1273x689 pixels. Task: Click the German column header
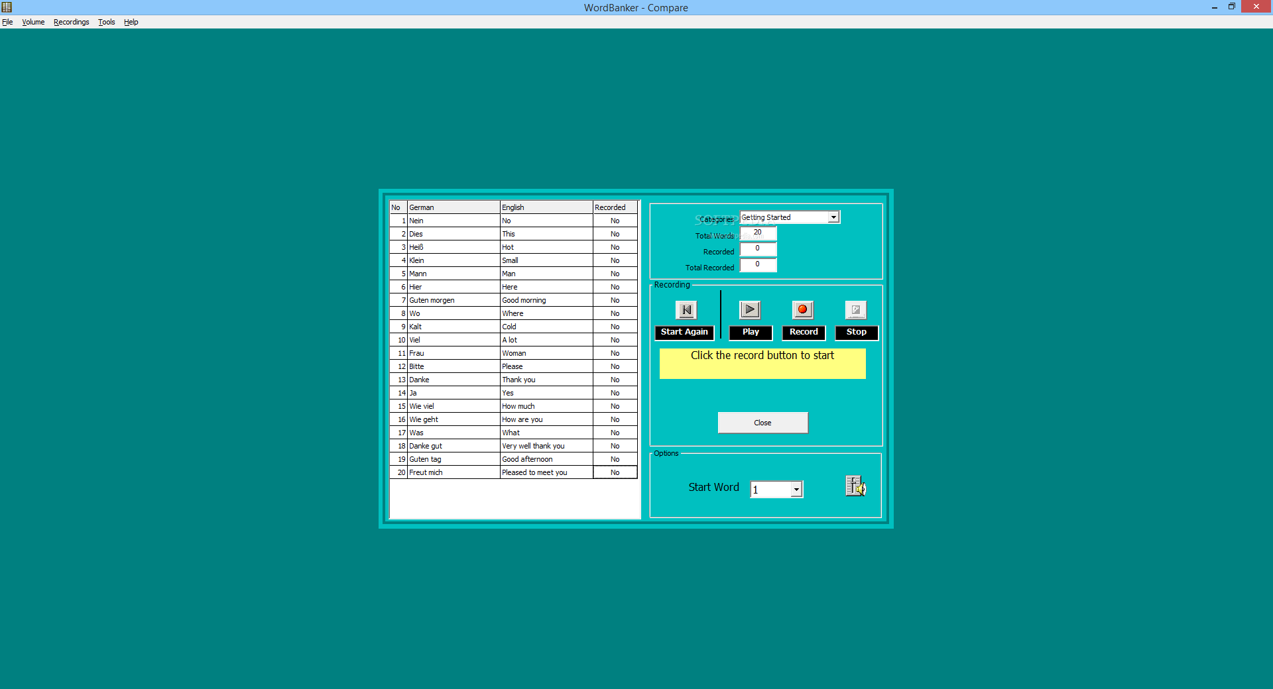(x=454, y=207)
